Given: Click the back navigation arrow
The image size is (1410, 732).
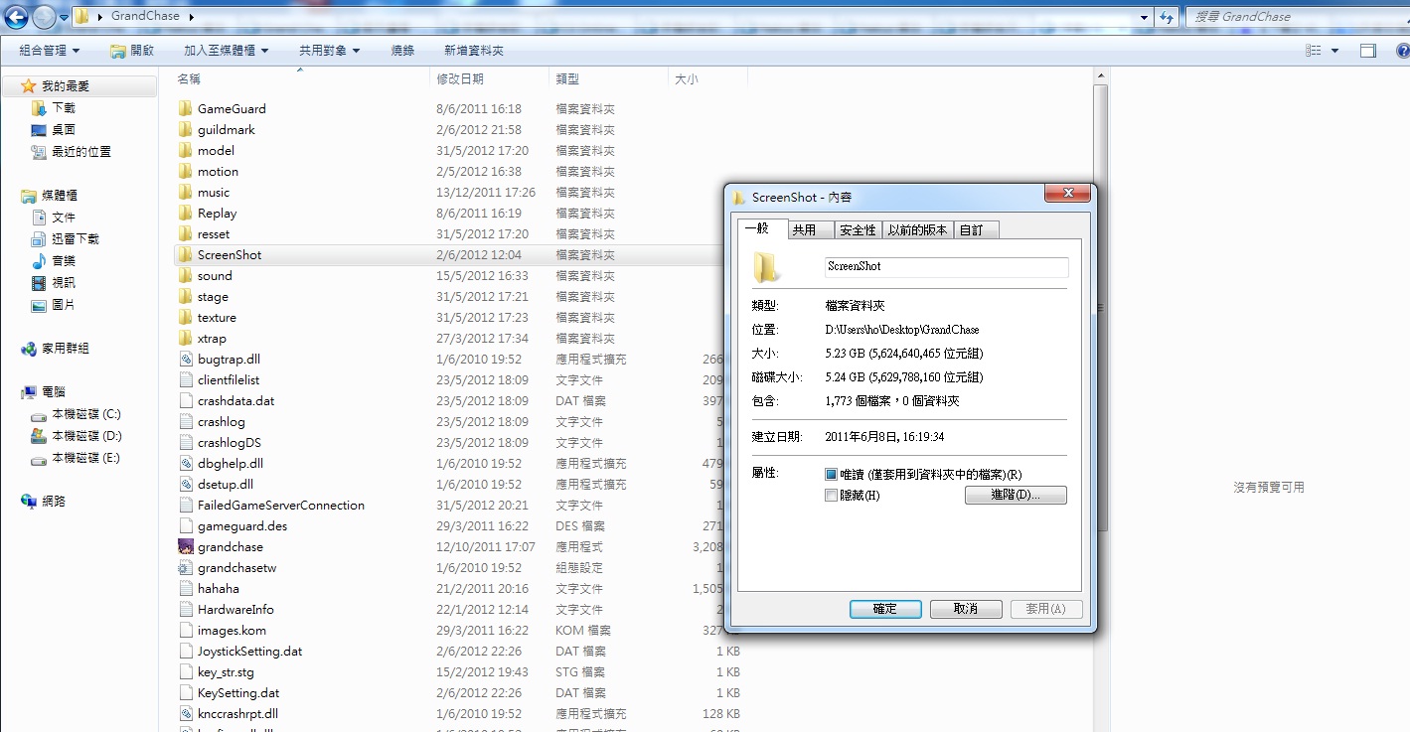Looking at the screenshot, I should 16,17.
